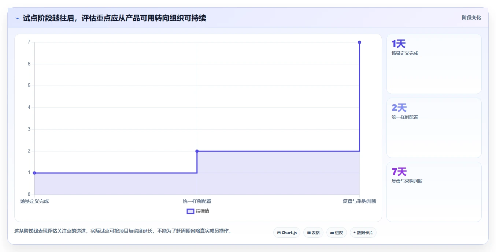Click x-axis label 场景定义完成
496x252 pixels.
point(34,201)
